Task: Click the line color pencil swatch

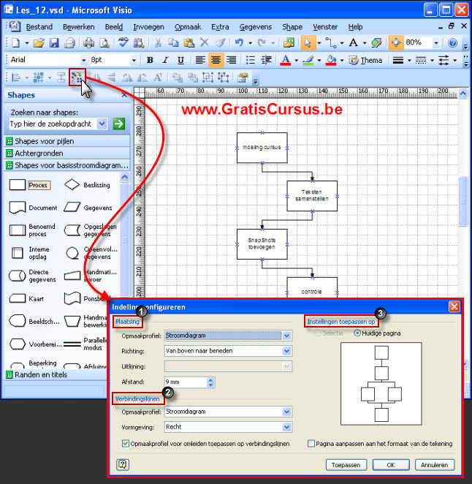Action: 308,60
